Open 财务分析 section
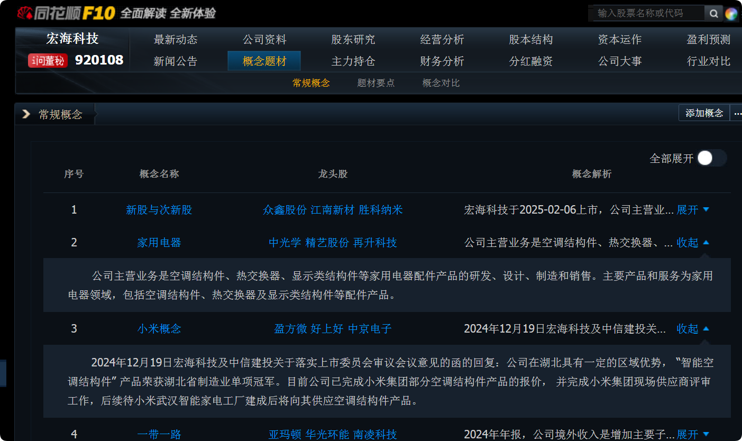The width and height of the screenshot is (742, 441). (x=442, y=61)
